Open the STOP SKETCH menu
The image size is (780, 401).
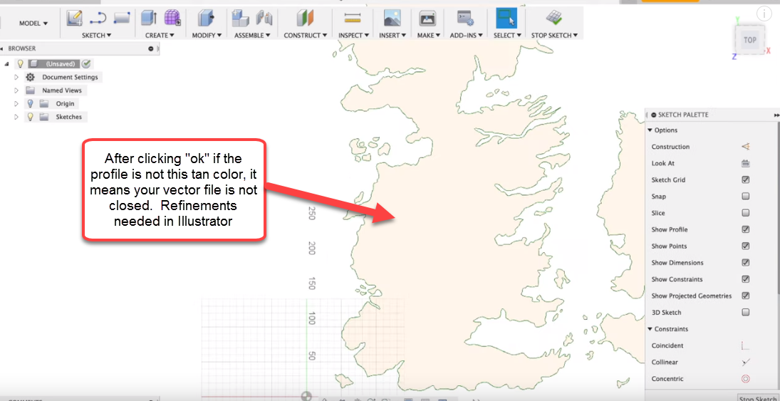click(x=554, y=36)
